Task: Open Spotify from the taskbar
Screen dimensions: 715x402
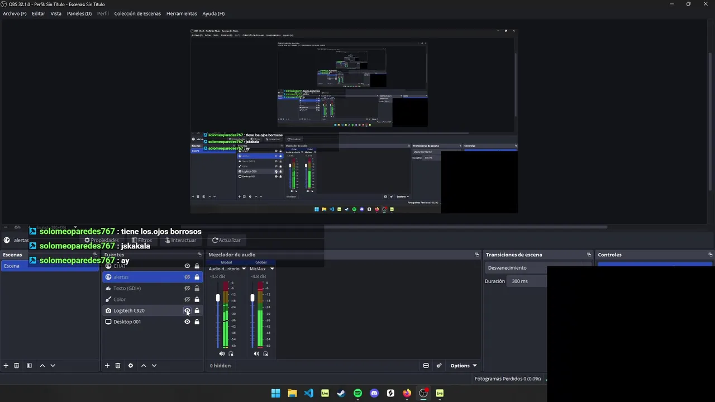Action: pyautogui.click(x=357, y=393)
